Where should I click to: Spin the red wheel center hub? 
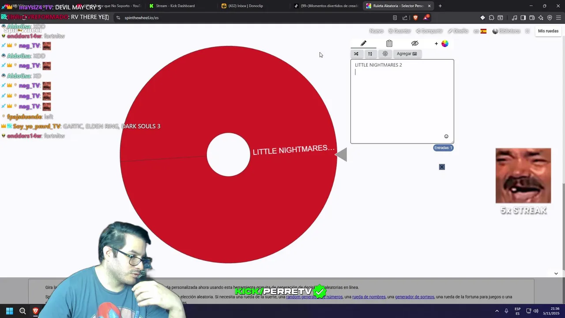(228, 155)
